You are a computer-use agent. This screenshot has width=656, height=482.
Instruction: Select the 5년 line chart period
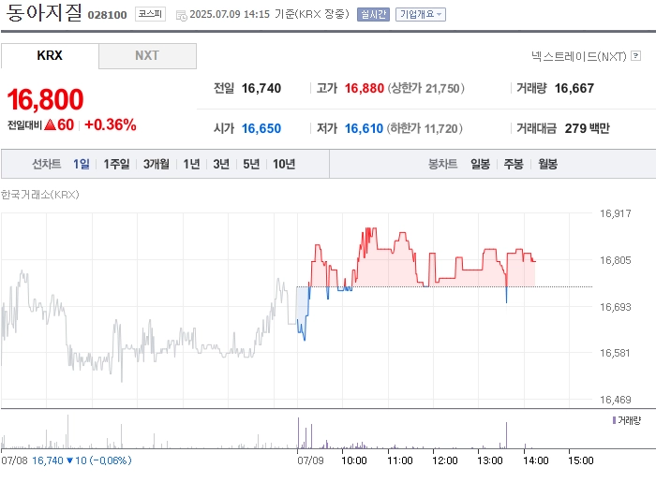tap(251, 164)
